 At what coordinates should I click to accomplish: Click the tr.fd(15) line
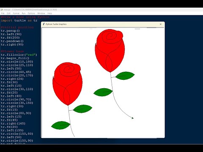(x=9, y=110)
